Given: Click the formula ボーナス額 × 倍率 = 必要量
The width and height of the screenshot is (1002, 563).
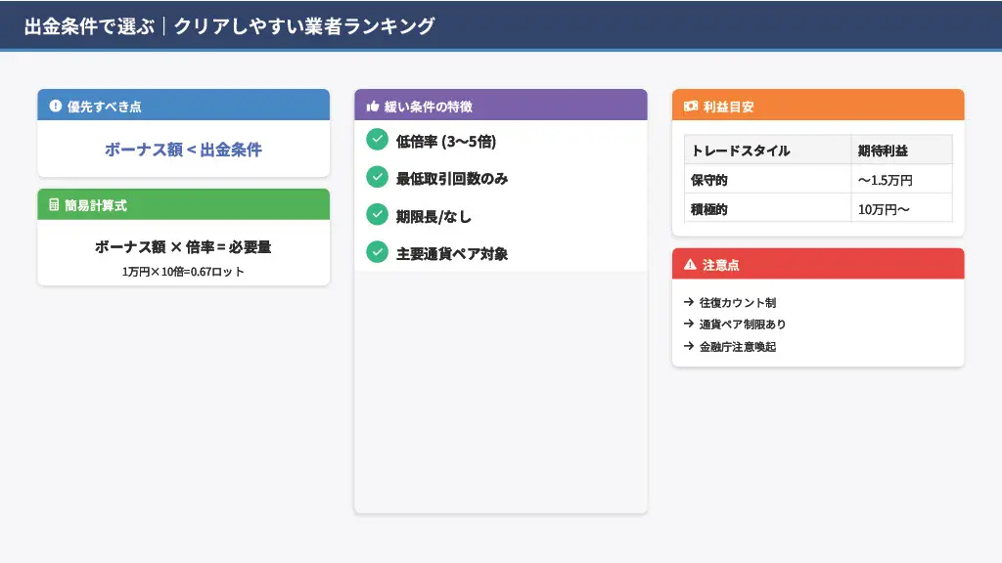Looking at the screenshot, I should 183,247.
